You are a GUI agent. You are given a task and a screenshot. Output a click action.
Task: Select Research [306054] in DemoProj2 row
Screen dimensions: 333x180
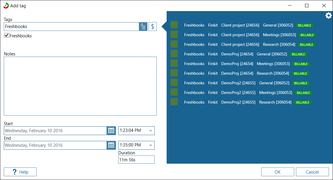275,102
